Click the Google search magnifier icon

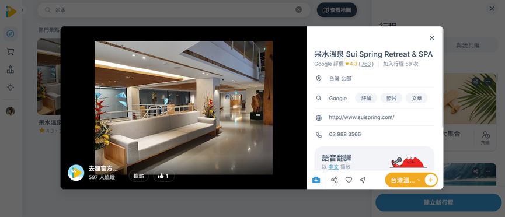[x=319, y=98]
